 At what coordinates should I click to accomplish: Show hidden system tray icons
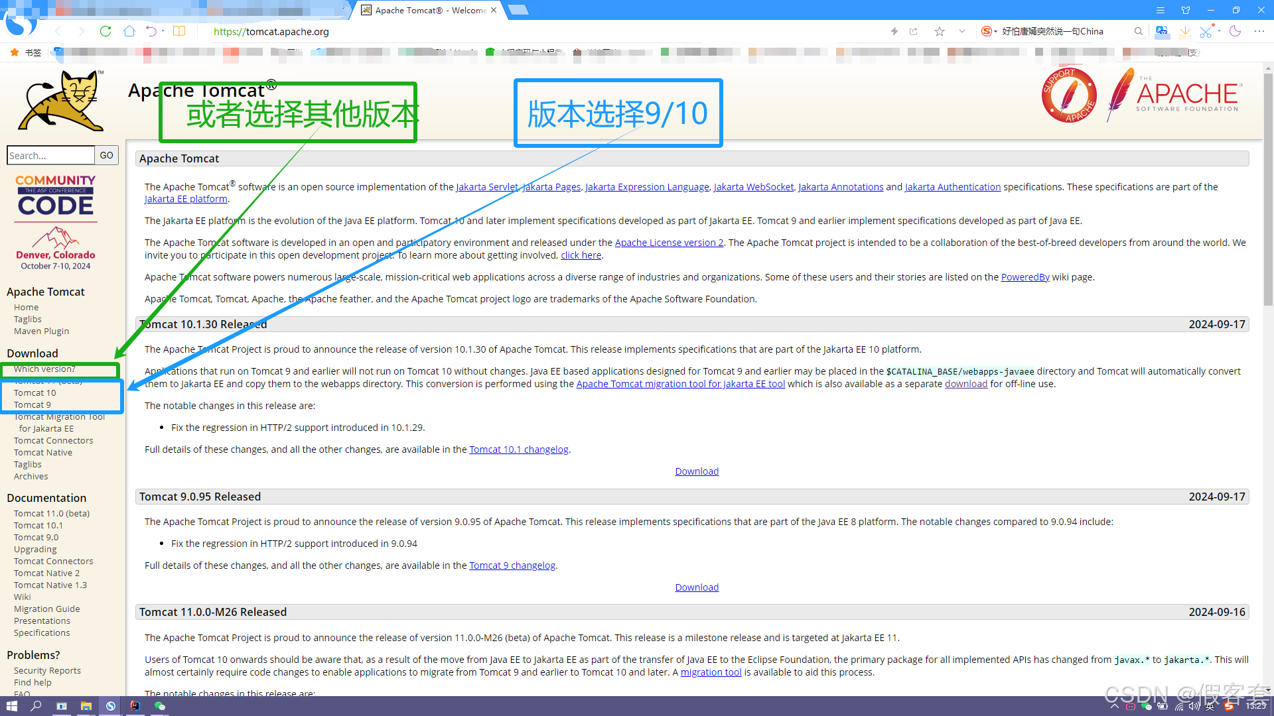[x=1114, y=707]
